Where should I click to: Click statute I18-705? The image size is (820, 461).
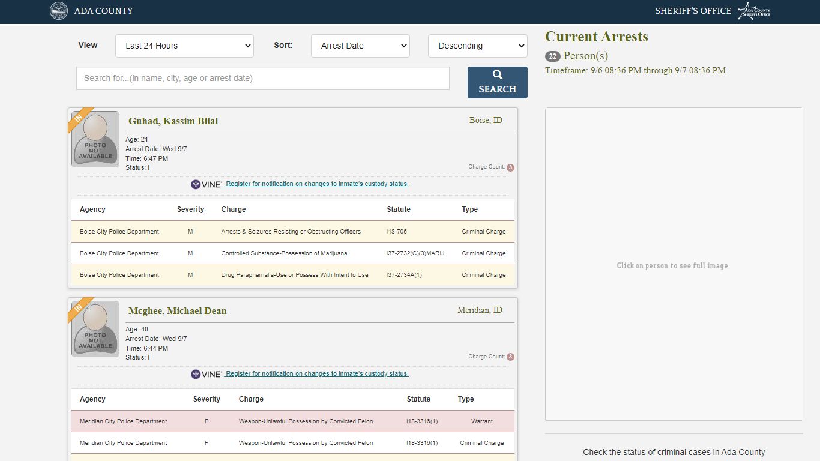[397, 232]
